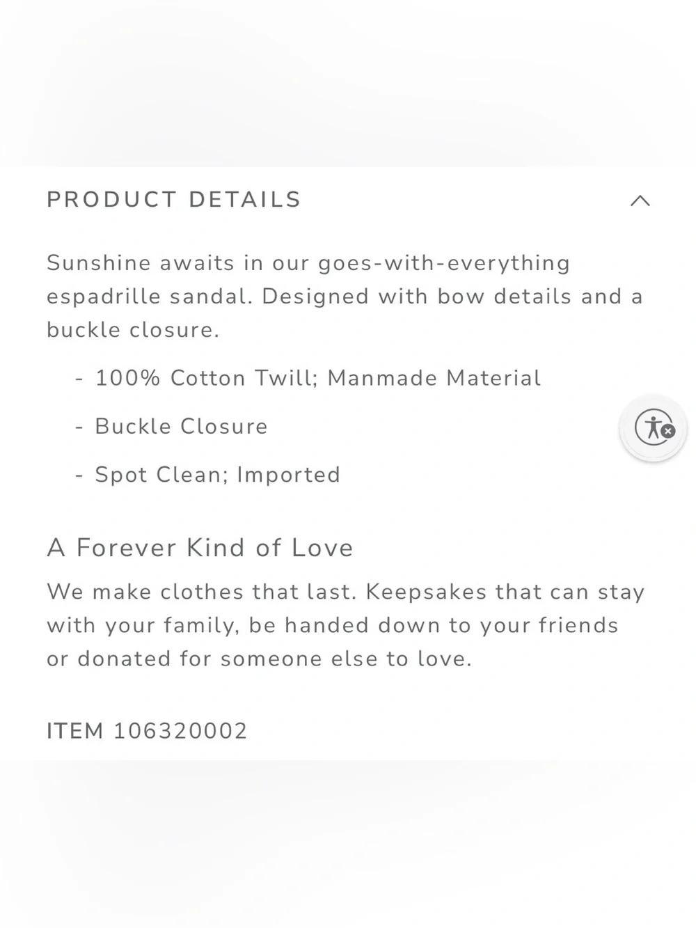
Task: Click the Sunshine awaits description line
Action: coord(308,263)
